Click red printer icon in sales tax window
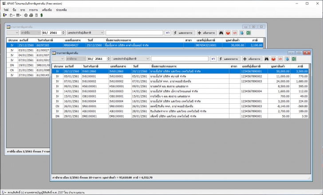323x195 pixels. click(x=274, y=59)
